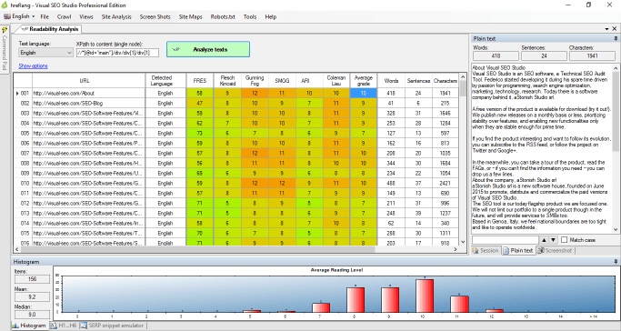Open the Site Maps menu
621x331 pixels.
[x=191, y=16]
